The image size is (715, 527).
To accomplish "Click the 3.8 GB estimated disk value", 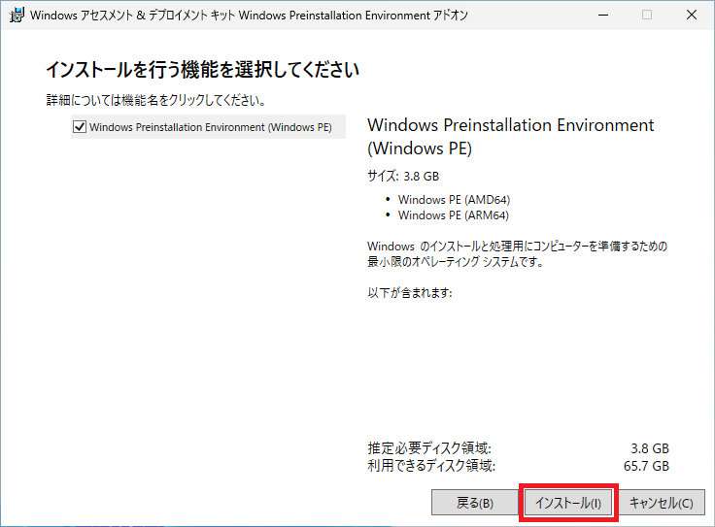I will (650, 448).
